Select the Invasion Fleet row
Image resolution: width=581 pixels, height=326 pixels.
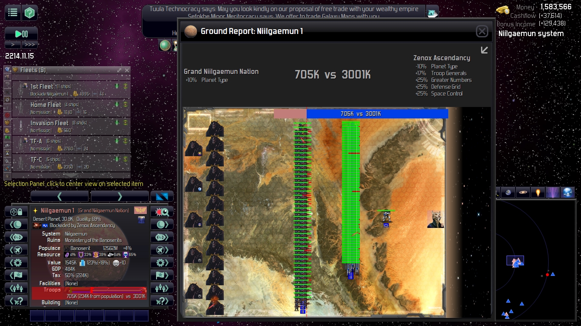pos(71,126)
